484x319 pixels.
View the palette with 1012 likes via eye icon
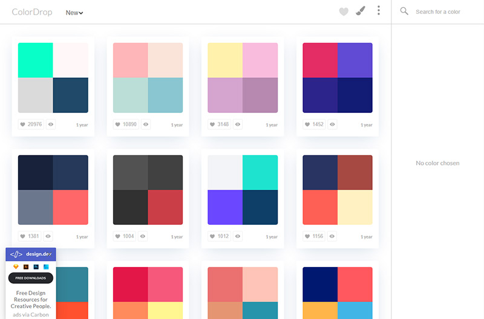(x=238, y=236)
